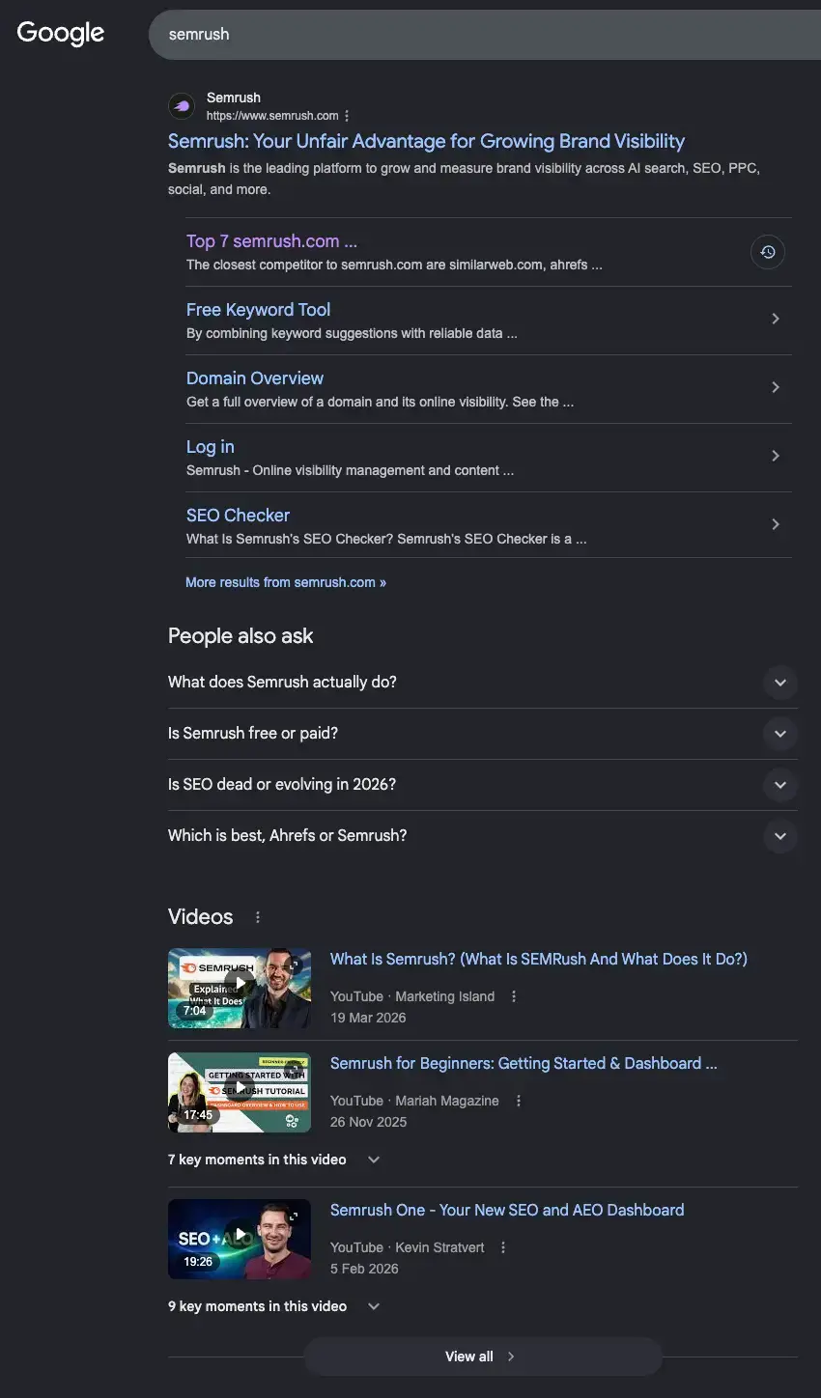Open the Top 7 semrush.com sitelink
The image size is (821, 1398).
[x=271, y=241]
